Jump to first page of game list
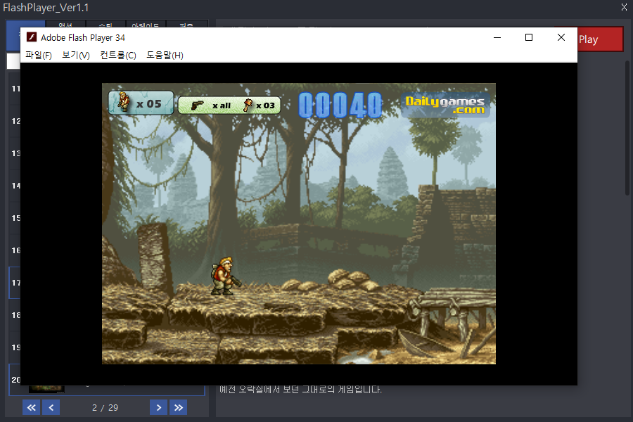 tap(31, 407)
